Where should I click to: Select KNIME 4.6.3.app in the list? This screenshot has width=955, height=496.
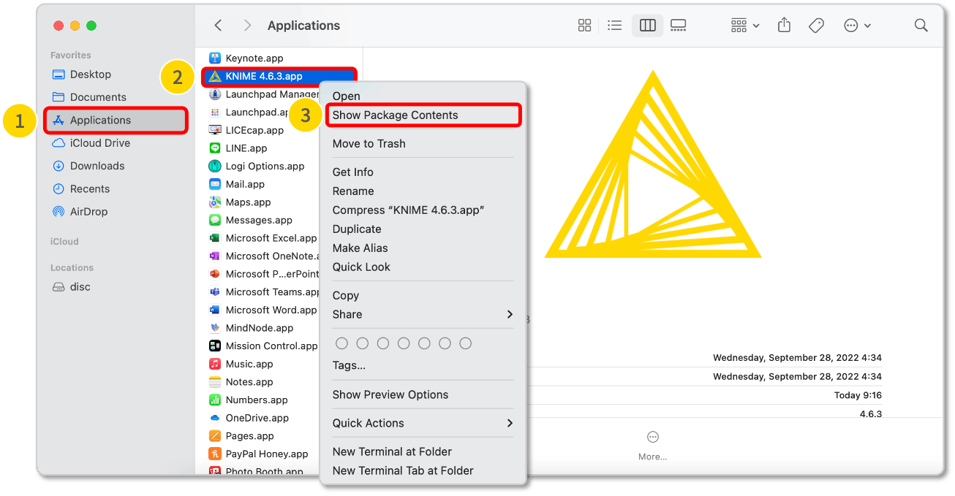click(x=279, y=76)
